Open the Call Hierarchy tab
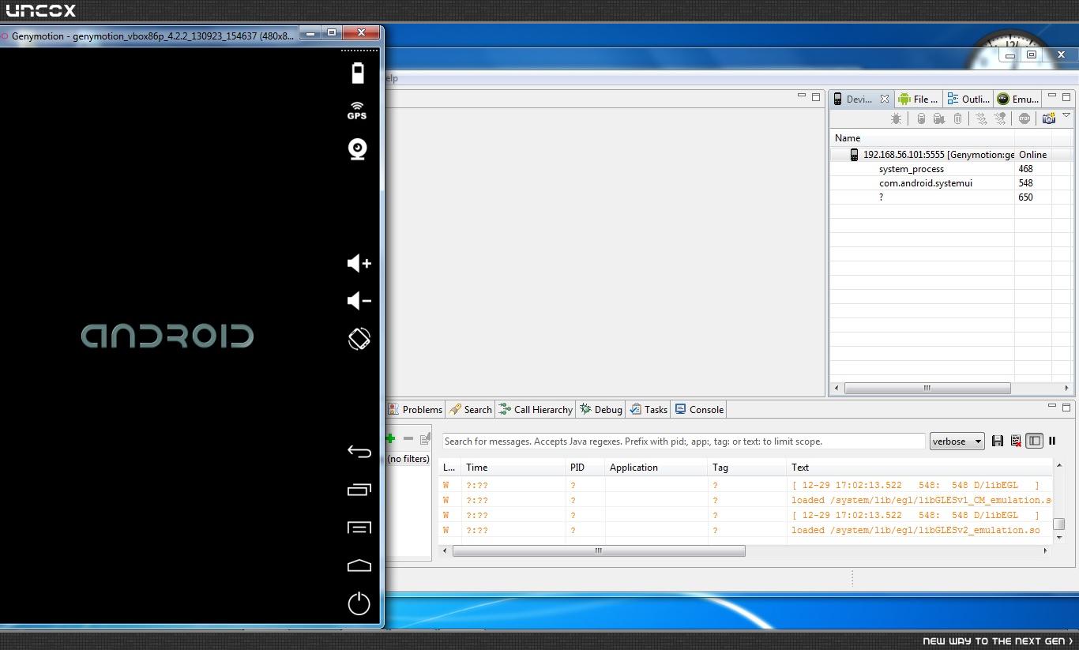Image resolution: width=1079 pixels, height=650 pixels. point(536,409)
